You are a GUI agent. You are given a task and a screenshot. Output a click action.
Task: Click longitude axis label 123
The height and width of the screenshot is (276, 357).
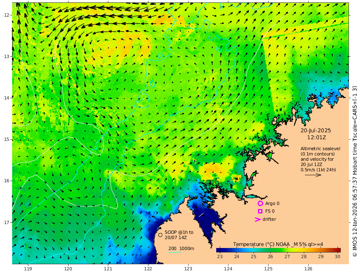[x=188, y=269]
